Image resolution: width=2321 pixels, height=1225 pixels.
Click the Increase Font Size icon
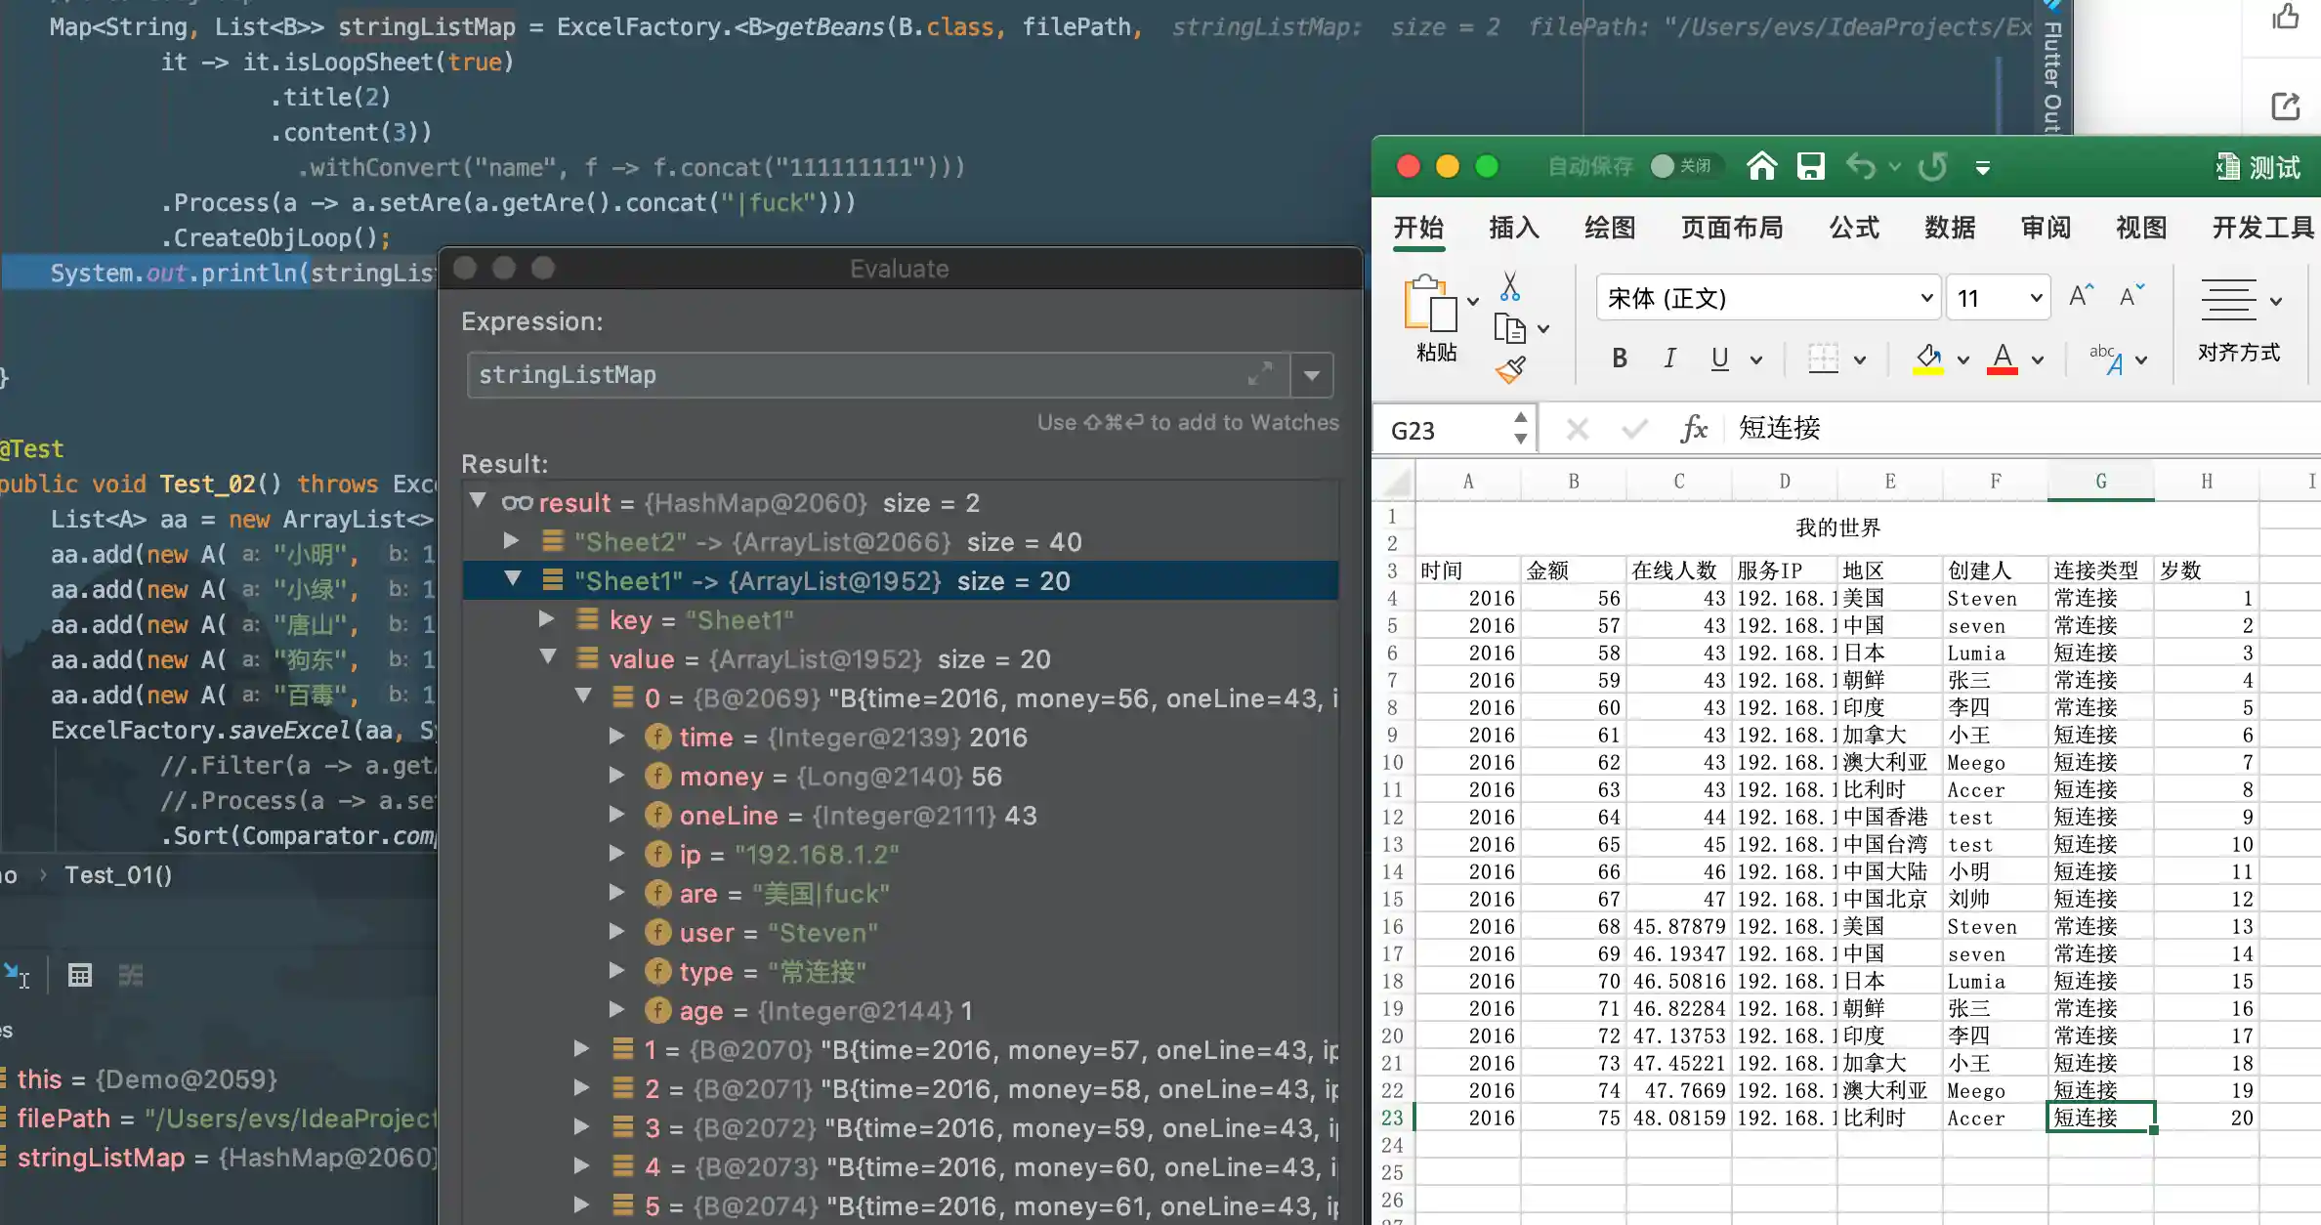[2081, 296]
